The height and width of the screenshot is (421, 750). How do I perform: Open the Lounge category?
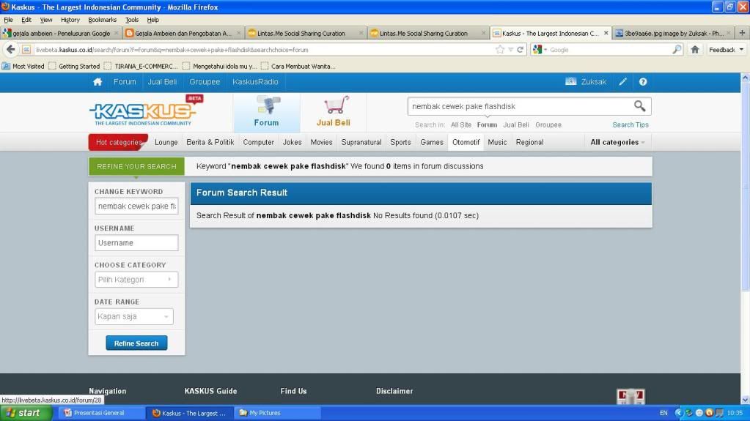point(166,142)
